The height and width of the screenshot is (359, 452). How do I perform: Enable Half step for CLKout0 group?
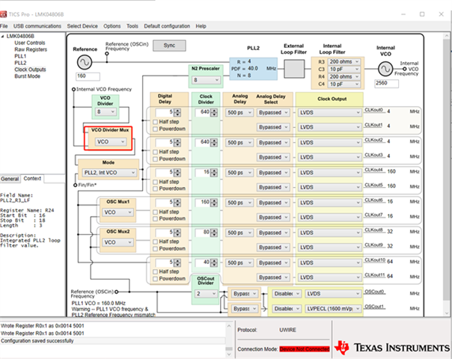coord(156,122)
